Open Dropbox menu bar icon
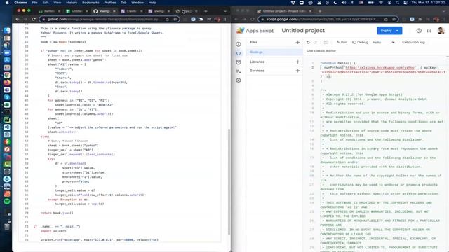The height and width of the screenshot is (252, 449). 293,3
